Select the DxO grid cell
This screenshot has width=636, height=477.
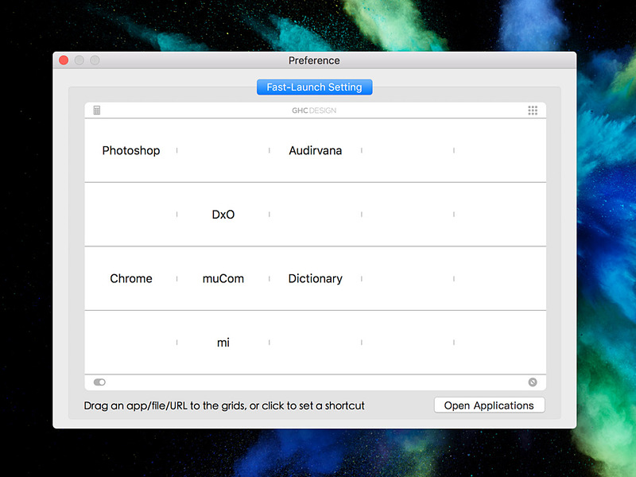223,214
